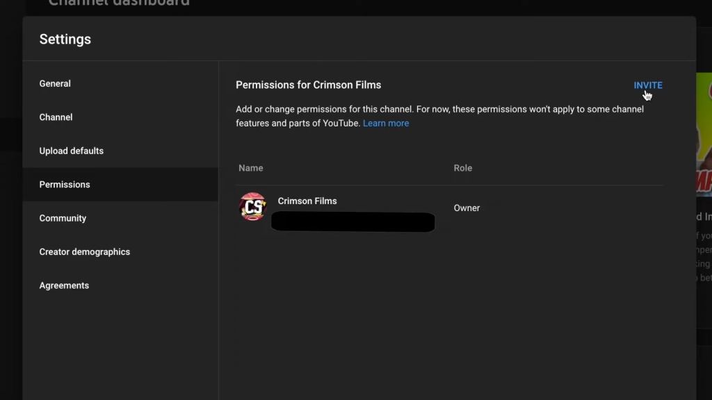This screenshot has height=400, width=712.
Task: Select Channel in settings sidebar
Action: coord(56,117)
